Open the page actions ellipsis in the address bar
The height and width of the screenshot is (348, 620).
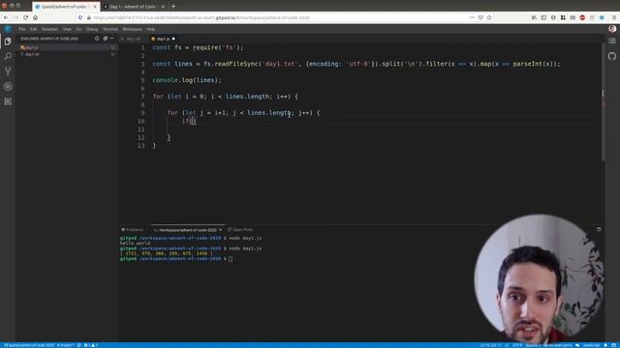(472, 17)
